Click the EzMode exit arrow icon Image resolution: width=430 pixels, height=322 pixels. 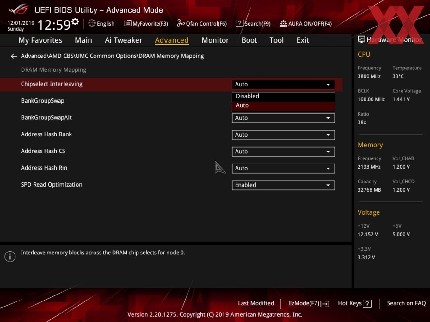(x=325, y=304)
